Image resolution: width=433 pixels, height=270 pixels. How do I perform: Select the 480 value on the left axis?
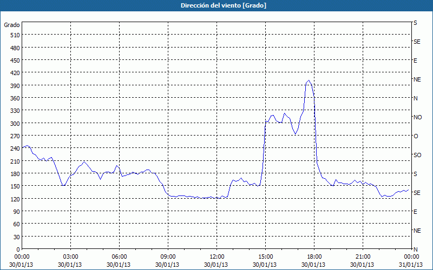pyautogui.click(x=15, y=48)
